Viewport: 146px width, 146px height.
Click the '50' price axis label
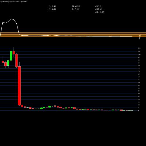[139, 83]
